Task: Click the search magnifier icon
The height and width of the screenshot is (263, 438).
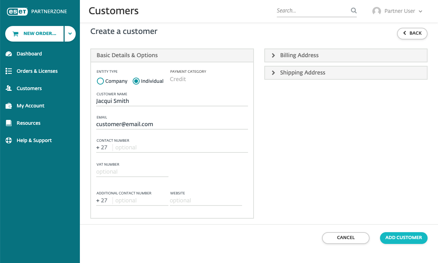Action: tap(354, 11)
